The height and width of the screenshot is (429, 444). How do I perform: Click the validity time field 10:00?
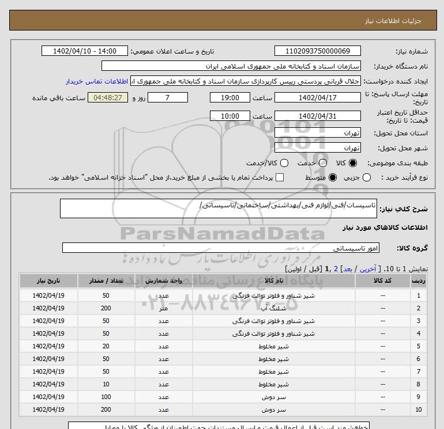pos(230,116)
